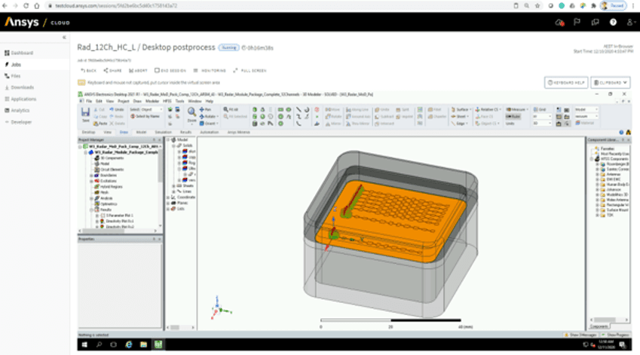The height and width of the screenshot is (355, 640).
Task: Open the Dashboard sidebar item
Action: point(22,53)
